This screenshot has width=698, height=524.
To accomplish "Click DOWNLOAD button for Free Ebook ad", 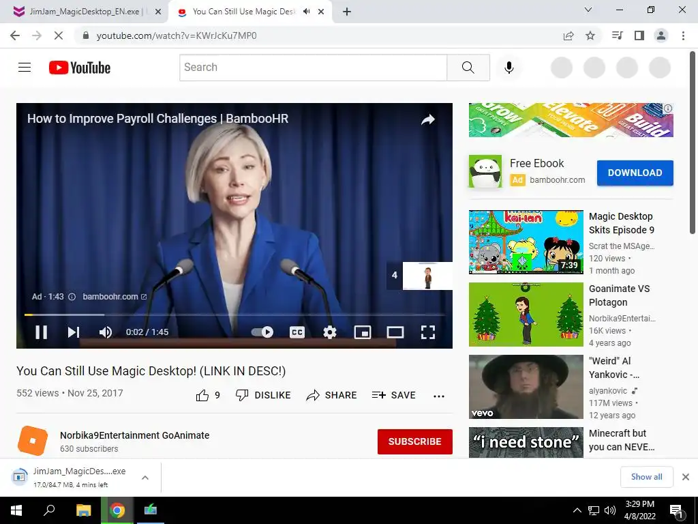I will (635, 173).
